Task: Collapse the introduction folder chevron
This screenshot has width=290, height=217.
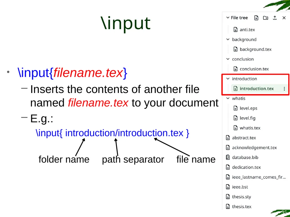Action: 228,79
